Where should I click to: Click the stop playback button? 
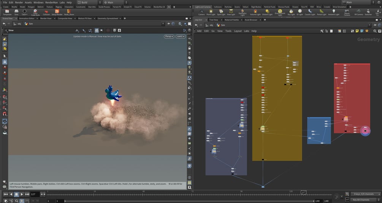point(16,194)
